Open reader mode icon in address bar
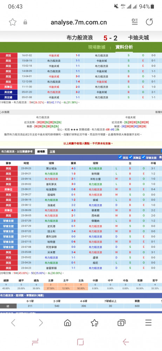The image size is (162, 351). 135,22
